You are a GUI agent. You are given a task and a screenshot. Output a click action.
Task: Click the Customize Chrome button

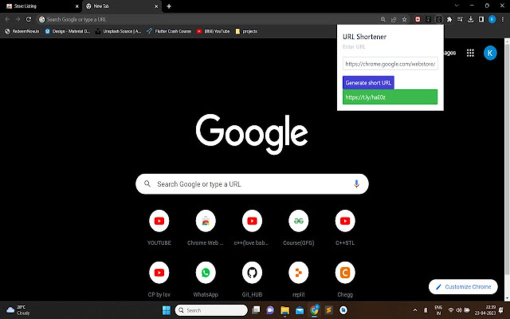coord(462,286)
